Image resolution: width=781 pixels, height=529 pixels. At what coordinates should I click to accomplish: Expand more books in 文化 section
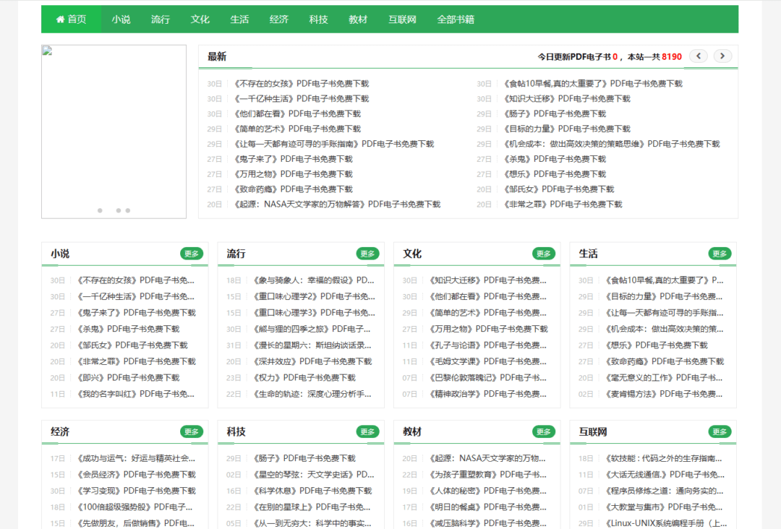[x=544, y=254]
